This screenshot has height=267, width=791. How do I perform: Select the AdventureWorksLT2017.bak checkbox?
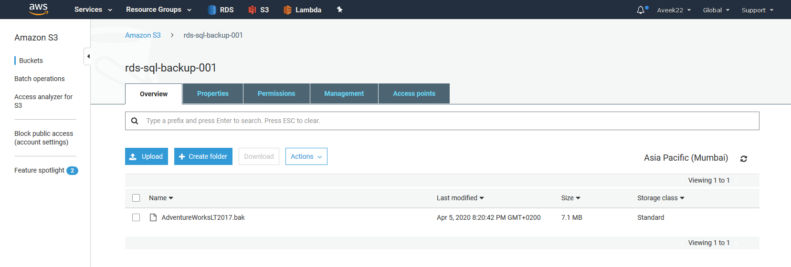[136, 217]
